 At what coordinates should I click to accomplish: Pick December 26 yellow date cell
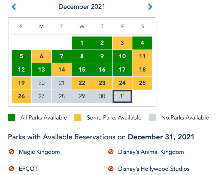pos(21,96)
